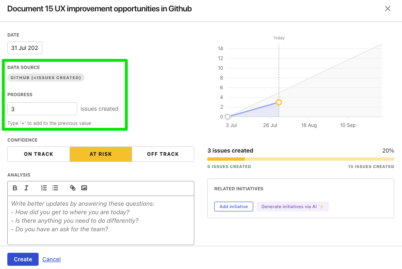402x269 pixels.
Task: Toggle bold formatting in analysis editor
Action: pyautogui.click(x=15, y=188)
